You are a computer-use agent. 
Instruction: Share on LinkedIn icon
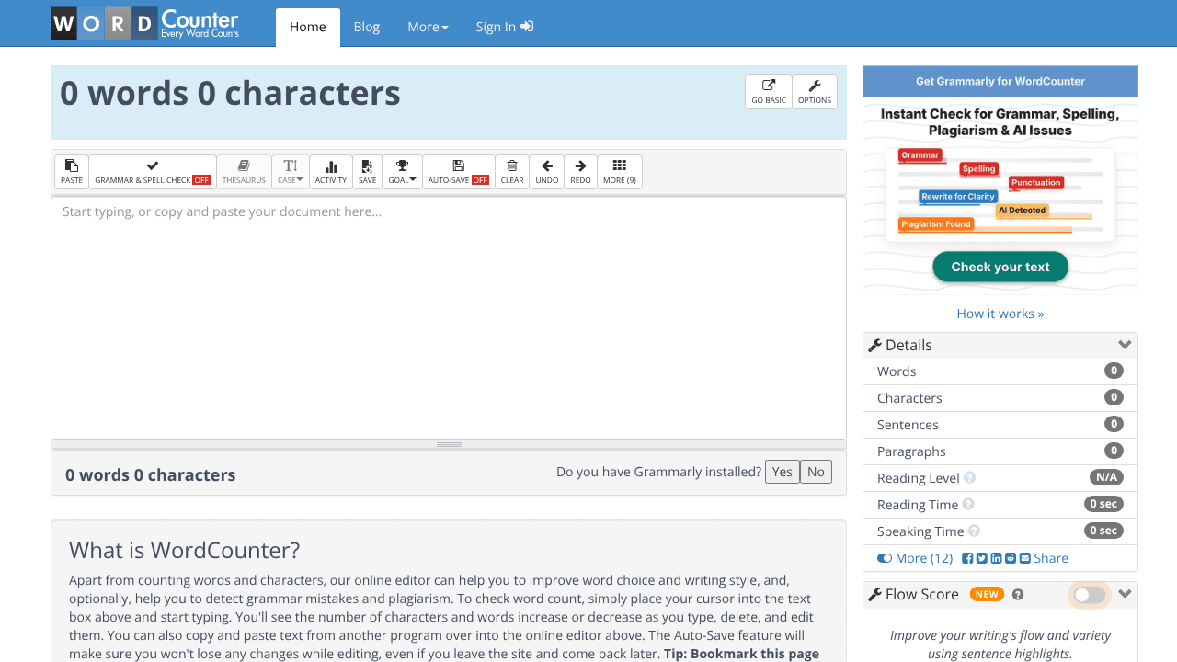pos(996,558)
